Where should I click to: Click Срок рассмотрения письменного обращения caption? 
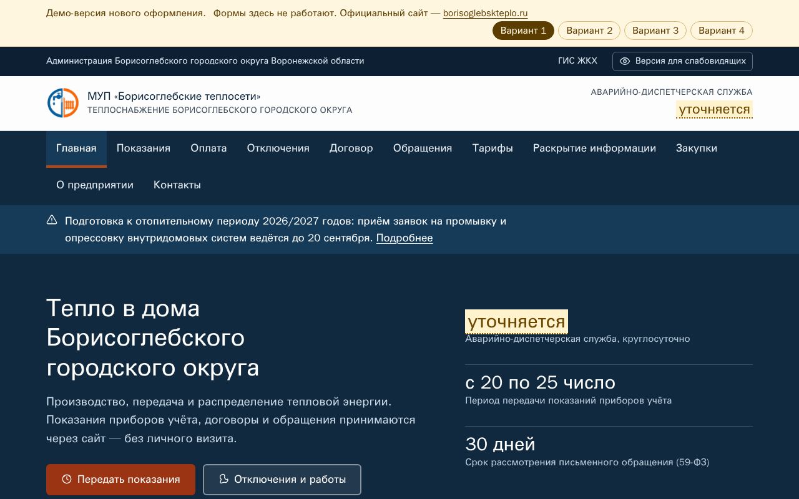587,463
